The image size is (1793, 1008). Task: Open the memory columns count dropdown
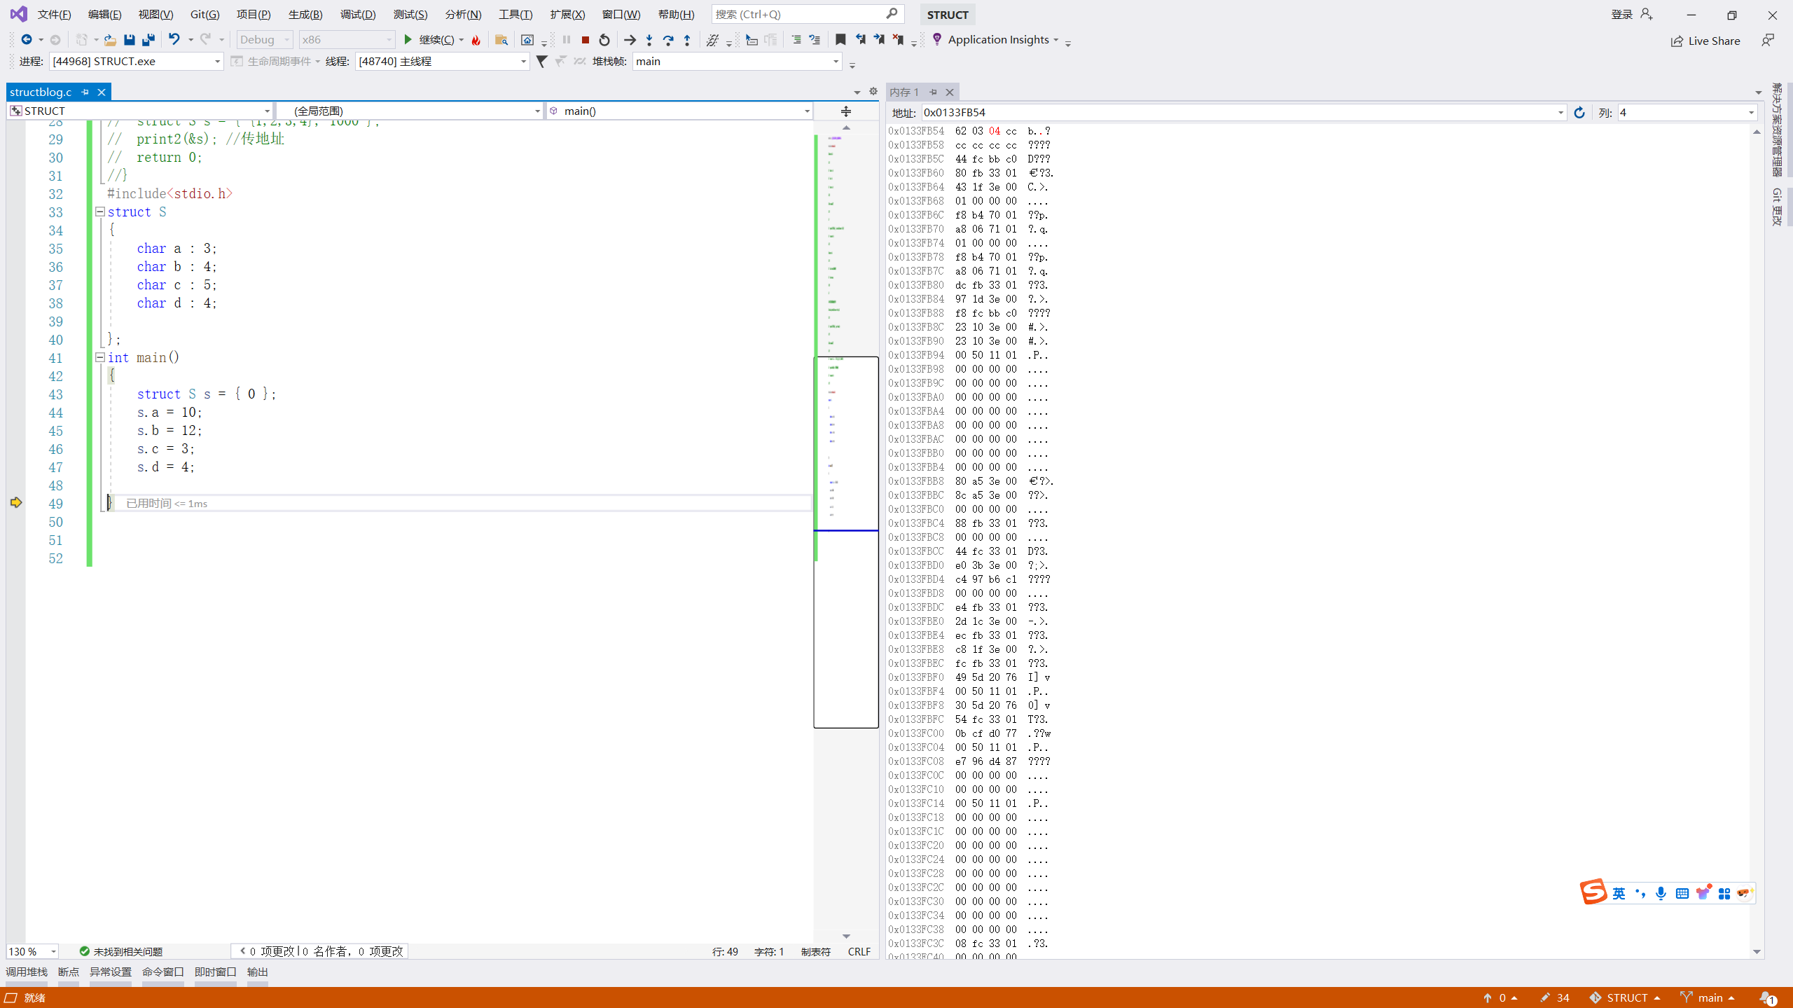pos(1751,113)
